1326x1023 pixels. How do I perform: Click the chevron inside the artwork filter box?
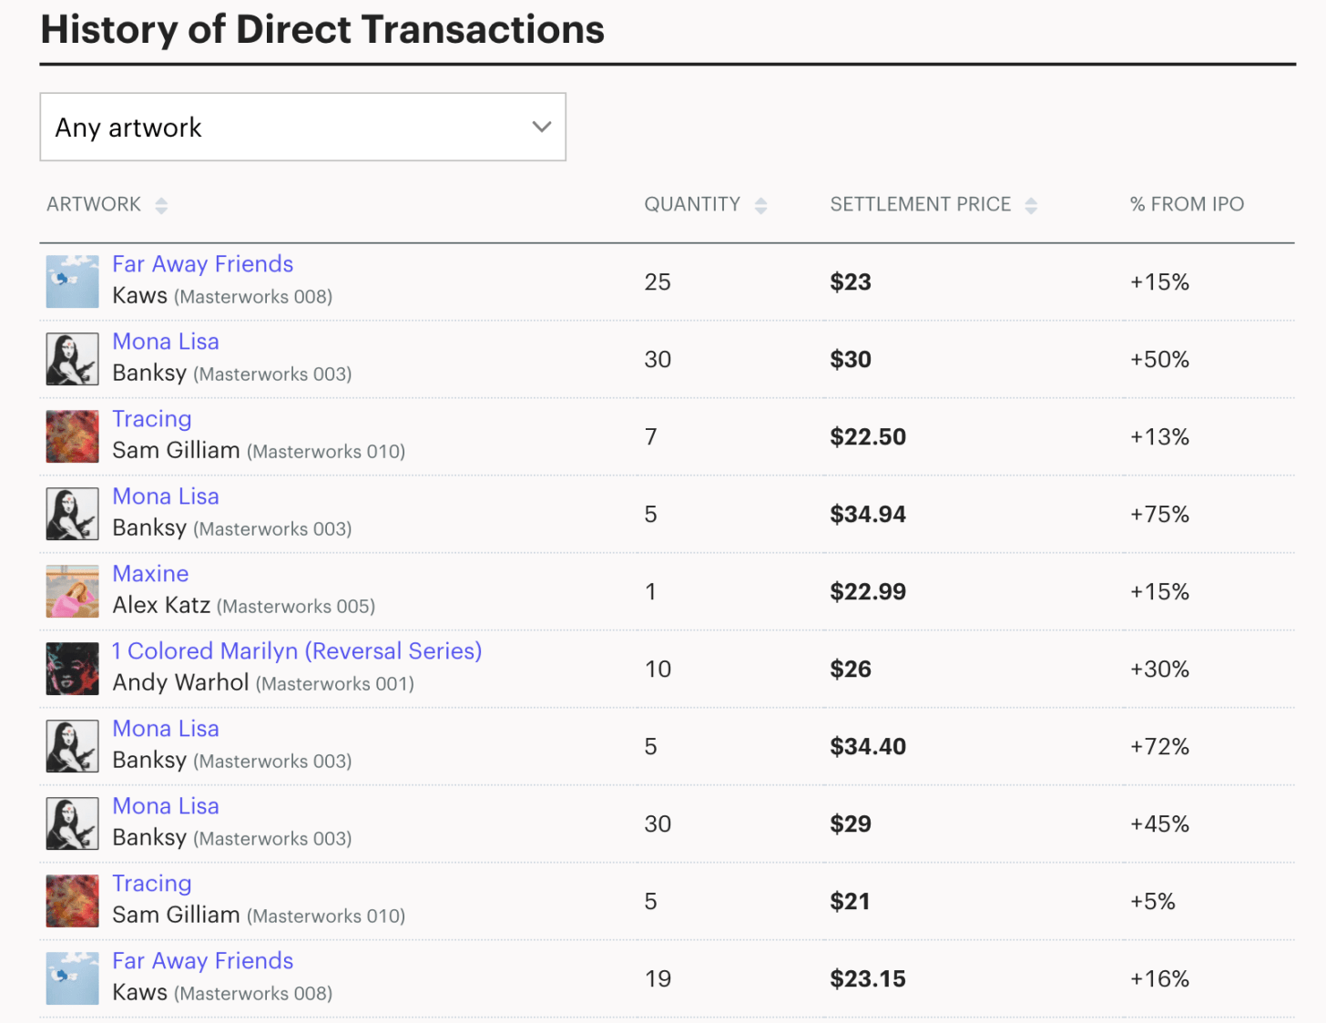click(542, 127)
